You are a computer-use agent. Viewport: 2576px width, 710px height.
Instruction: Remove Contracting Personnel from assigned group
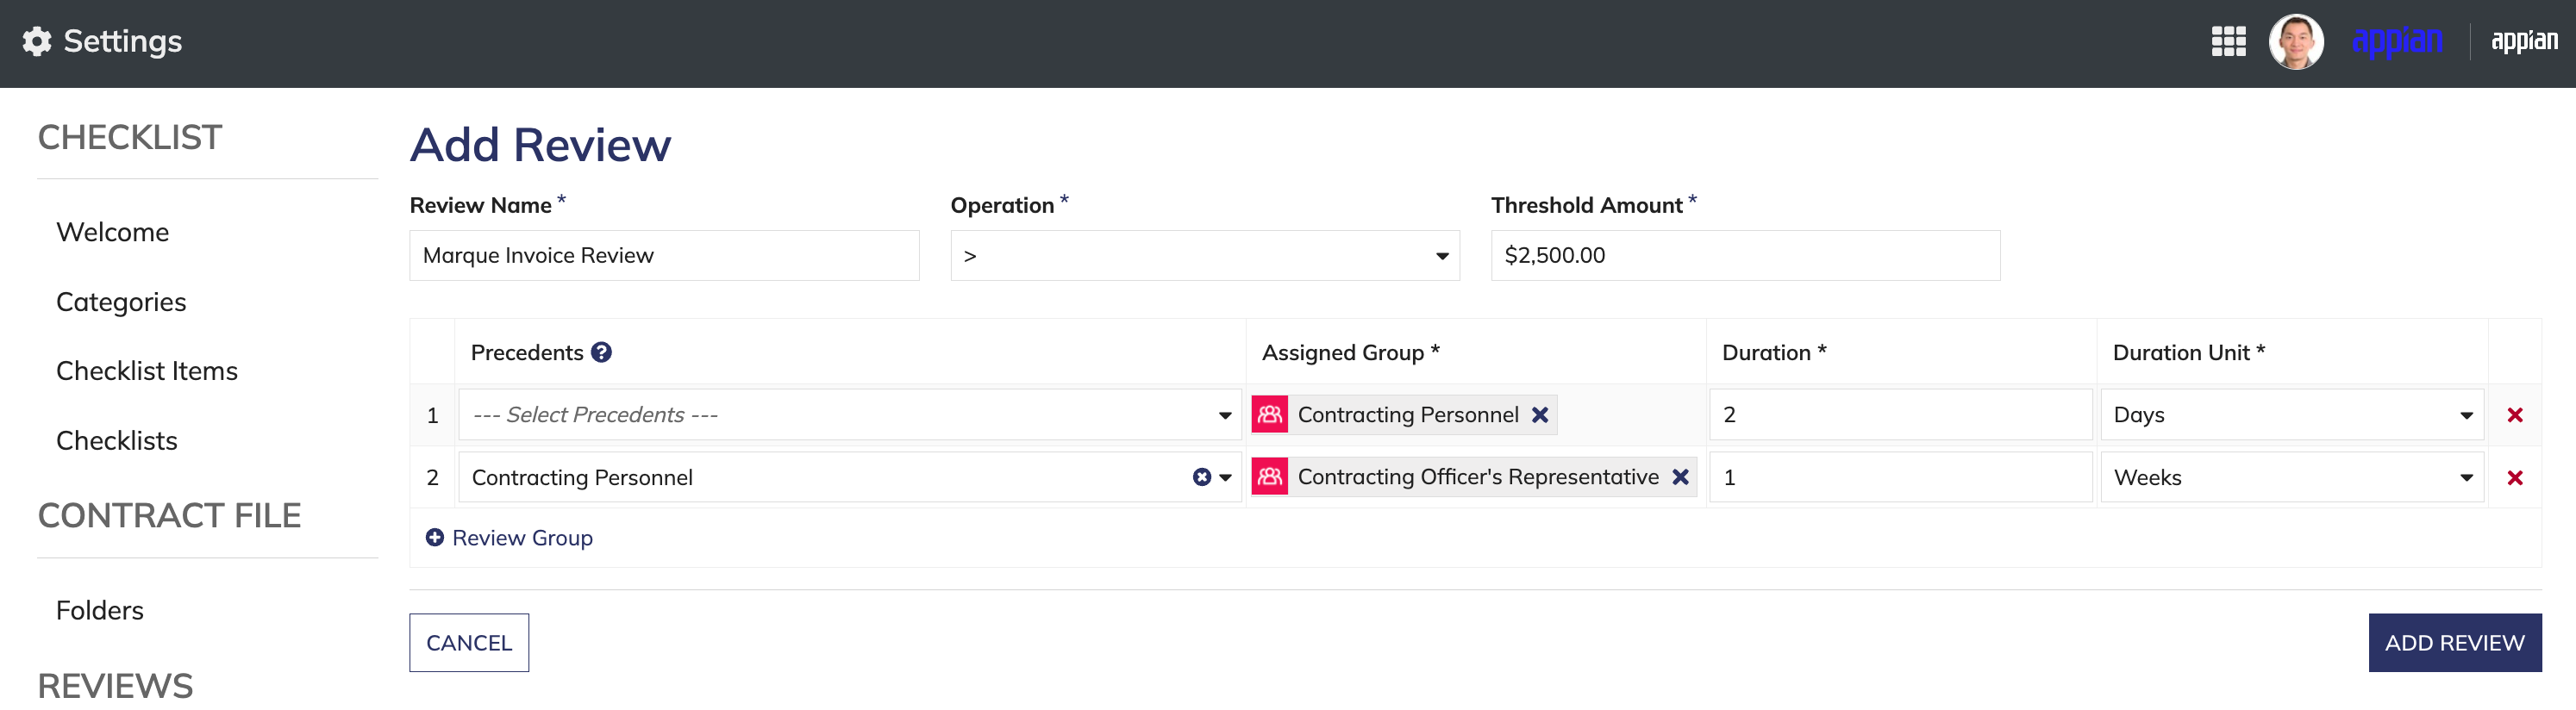[x=1540, y=414]
